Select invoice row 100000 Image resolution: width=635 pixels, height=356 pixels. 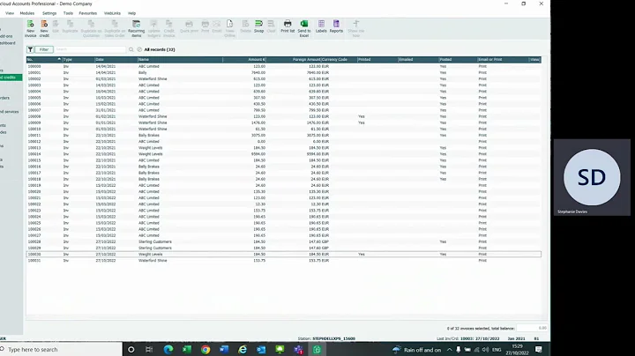point(283,66)
